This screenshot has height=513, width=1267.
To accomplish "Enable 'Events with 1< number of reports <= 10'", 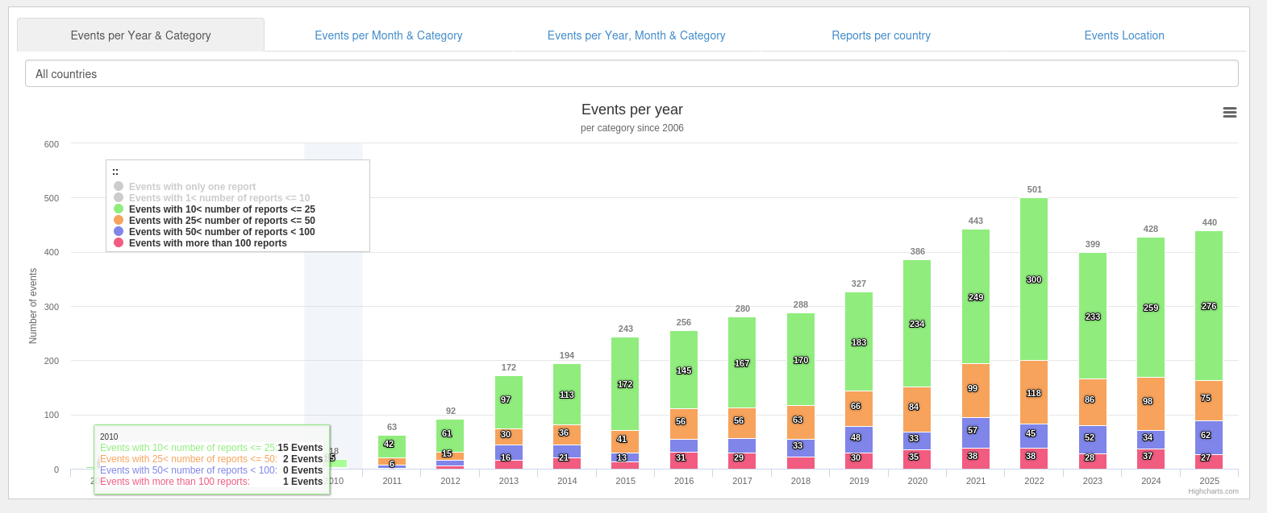I will 219,198.
